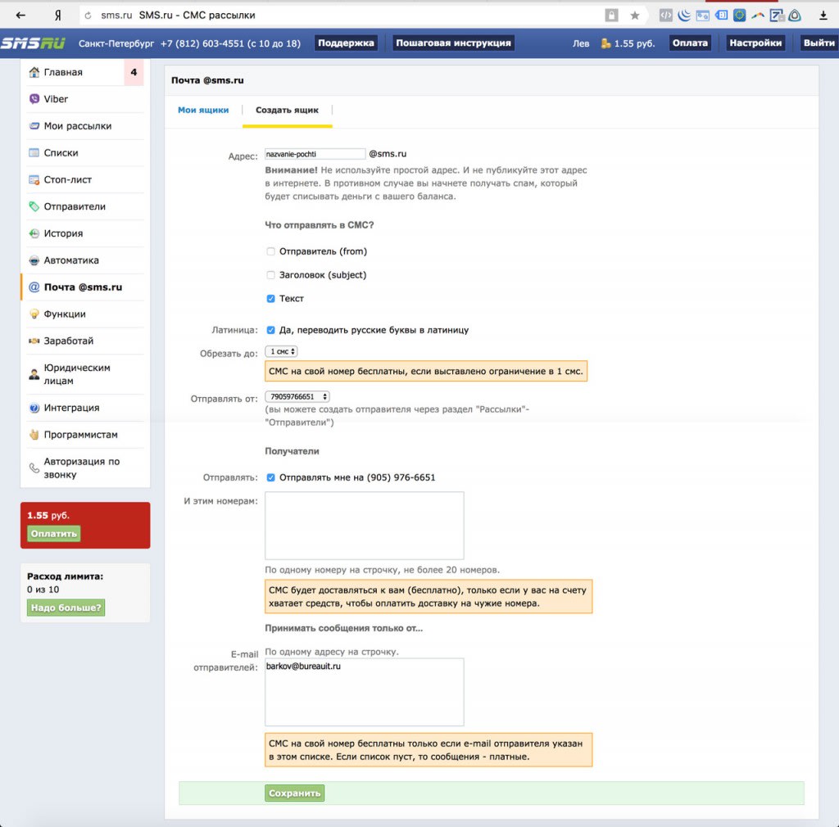The image size is (839, 827).
Task: Log out with the Выйти button
Action: (819, 43)
